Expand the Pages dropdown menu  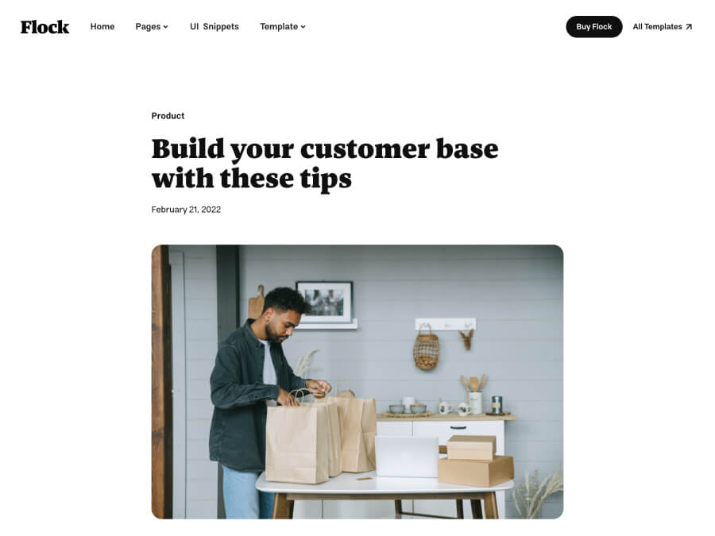click(152, 26)
